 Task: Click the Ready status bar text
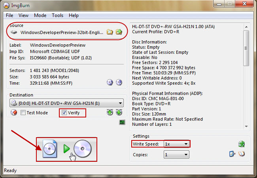(10, 170)
